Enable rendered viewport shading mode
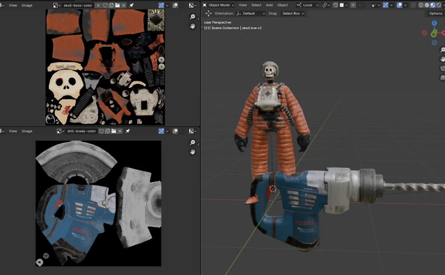Image resolution: width=445 pixels, height=275 pixels. pyautogui.click(x=438, y=5)
